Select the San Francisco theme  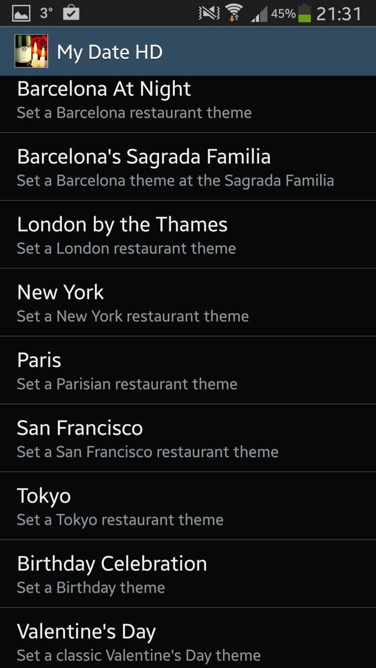[188, 439]
